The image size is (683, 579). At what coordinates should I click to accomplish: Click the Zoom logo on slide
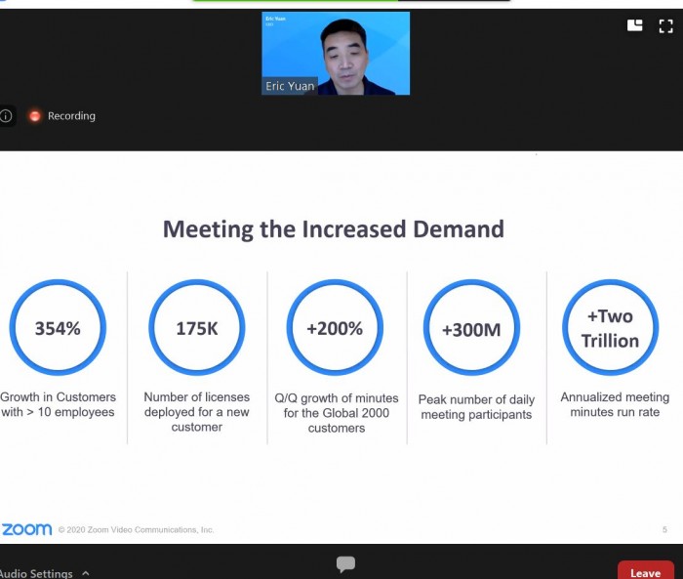[x=26, y=529]
